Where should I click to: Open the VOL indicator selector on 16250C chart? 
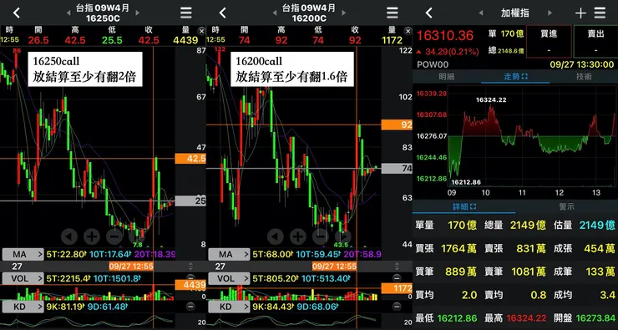click(23, 278)
